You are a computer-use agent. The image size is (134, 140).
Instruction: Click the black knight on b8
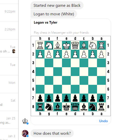coord(93,107)
